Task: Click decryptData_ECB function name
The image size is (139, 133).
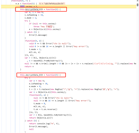Action: pos(34,75)
